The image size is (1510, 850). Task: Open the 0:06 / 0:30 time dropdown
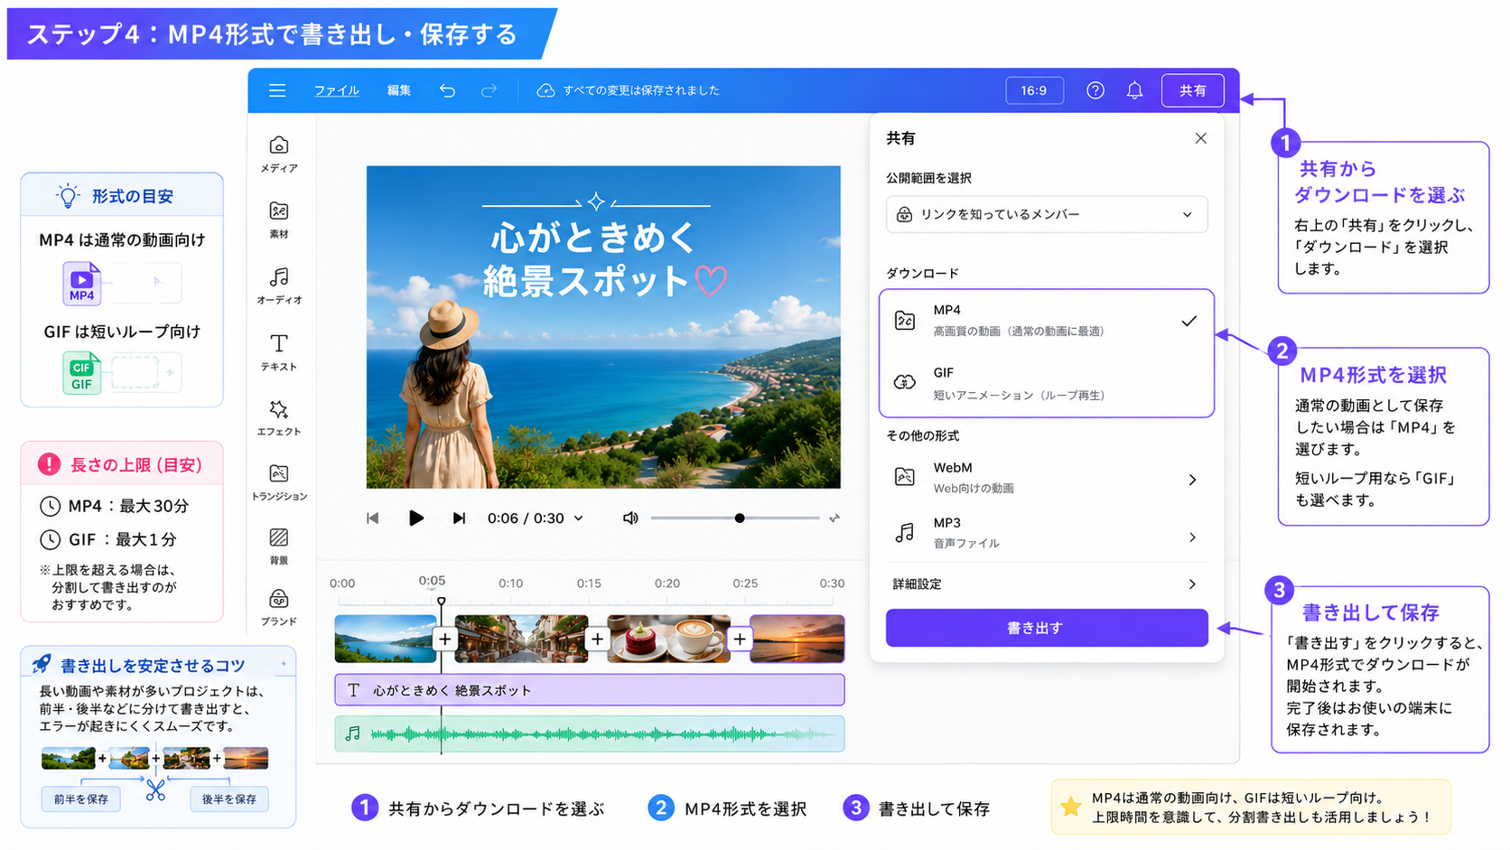click(x=536, y=518)
